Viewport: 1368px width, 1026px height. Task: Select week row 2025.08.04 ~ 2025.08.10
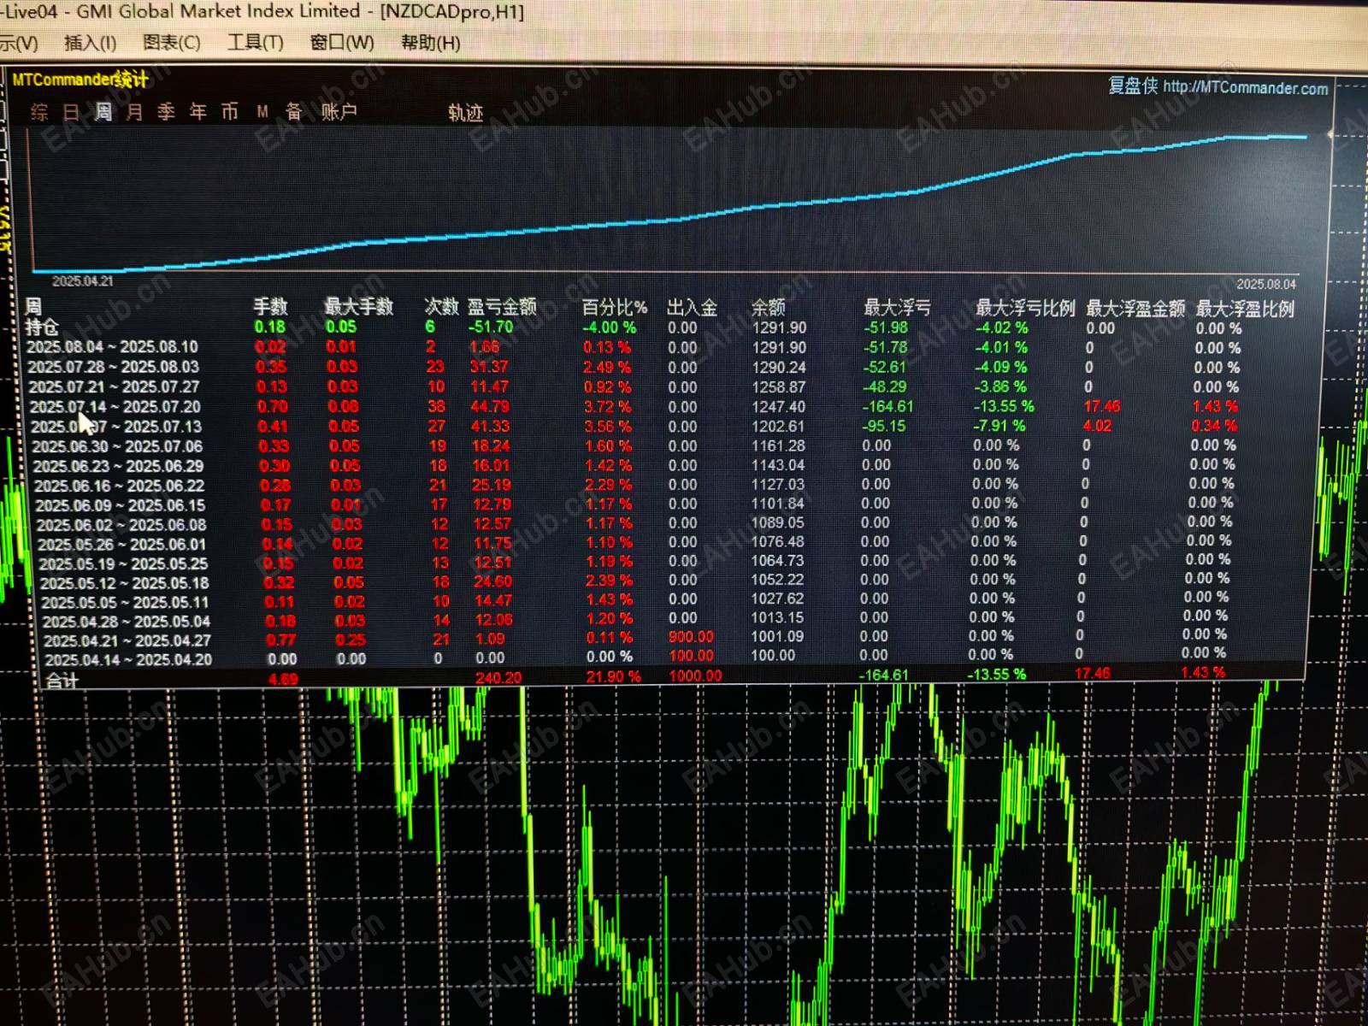[112, 347]
